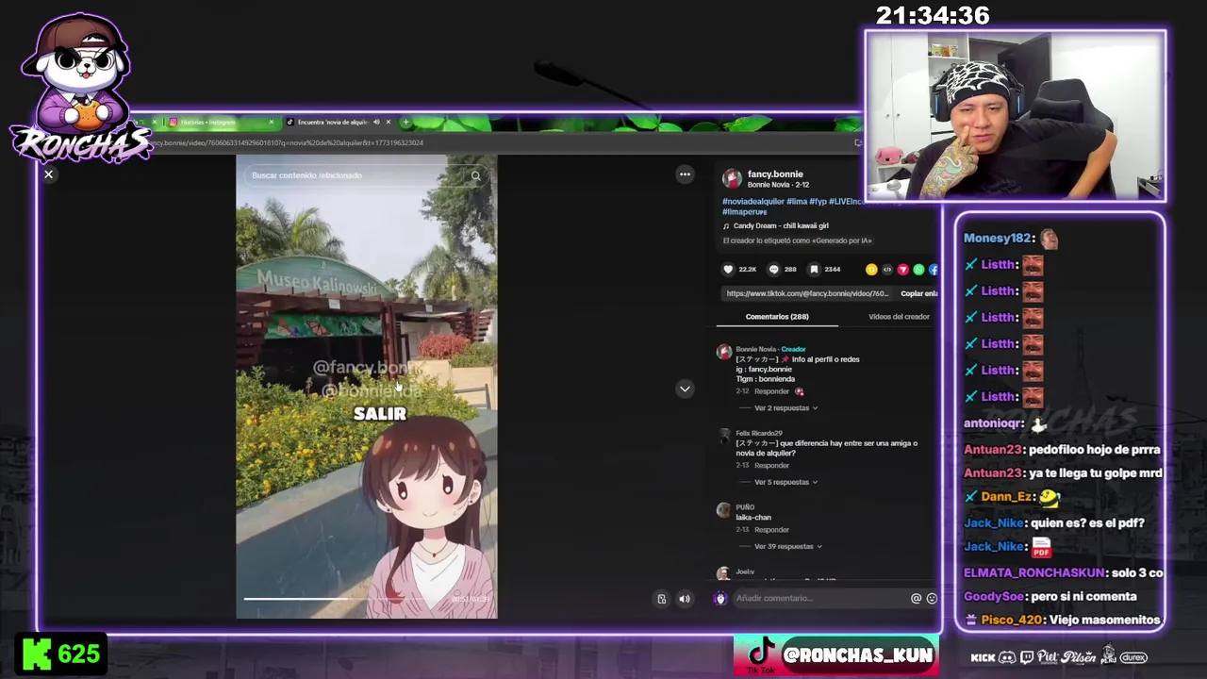The image size is (1207, 679).
Task: Expand Ver 2 respuestas
Action: click(785, 408)
